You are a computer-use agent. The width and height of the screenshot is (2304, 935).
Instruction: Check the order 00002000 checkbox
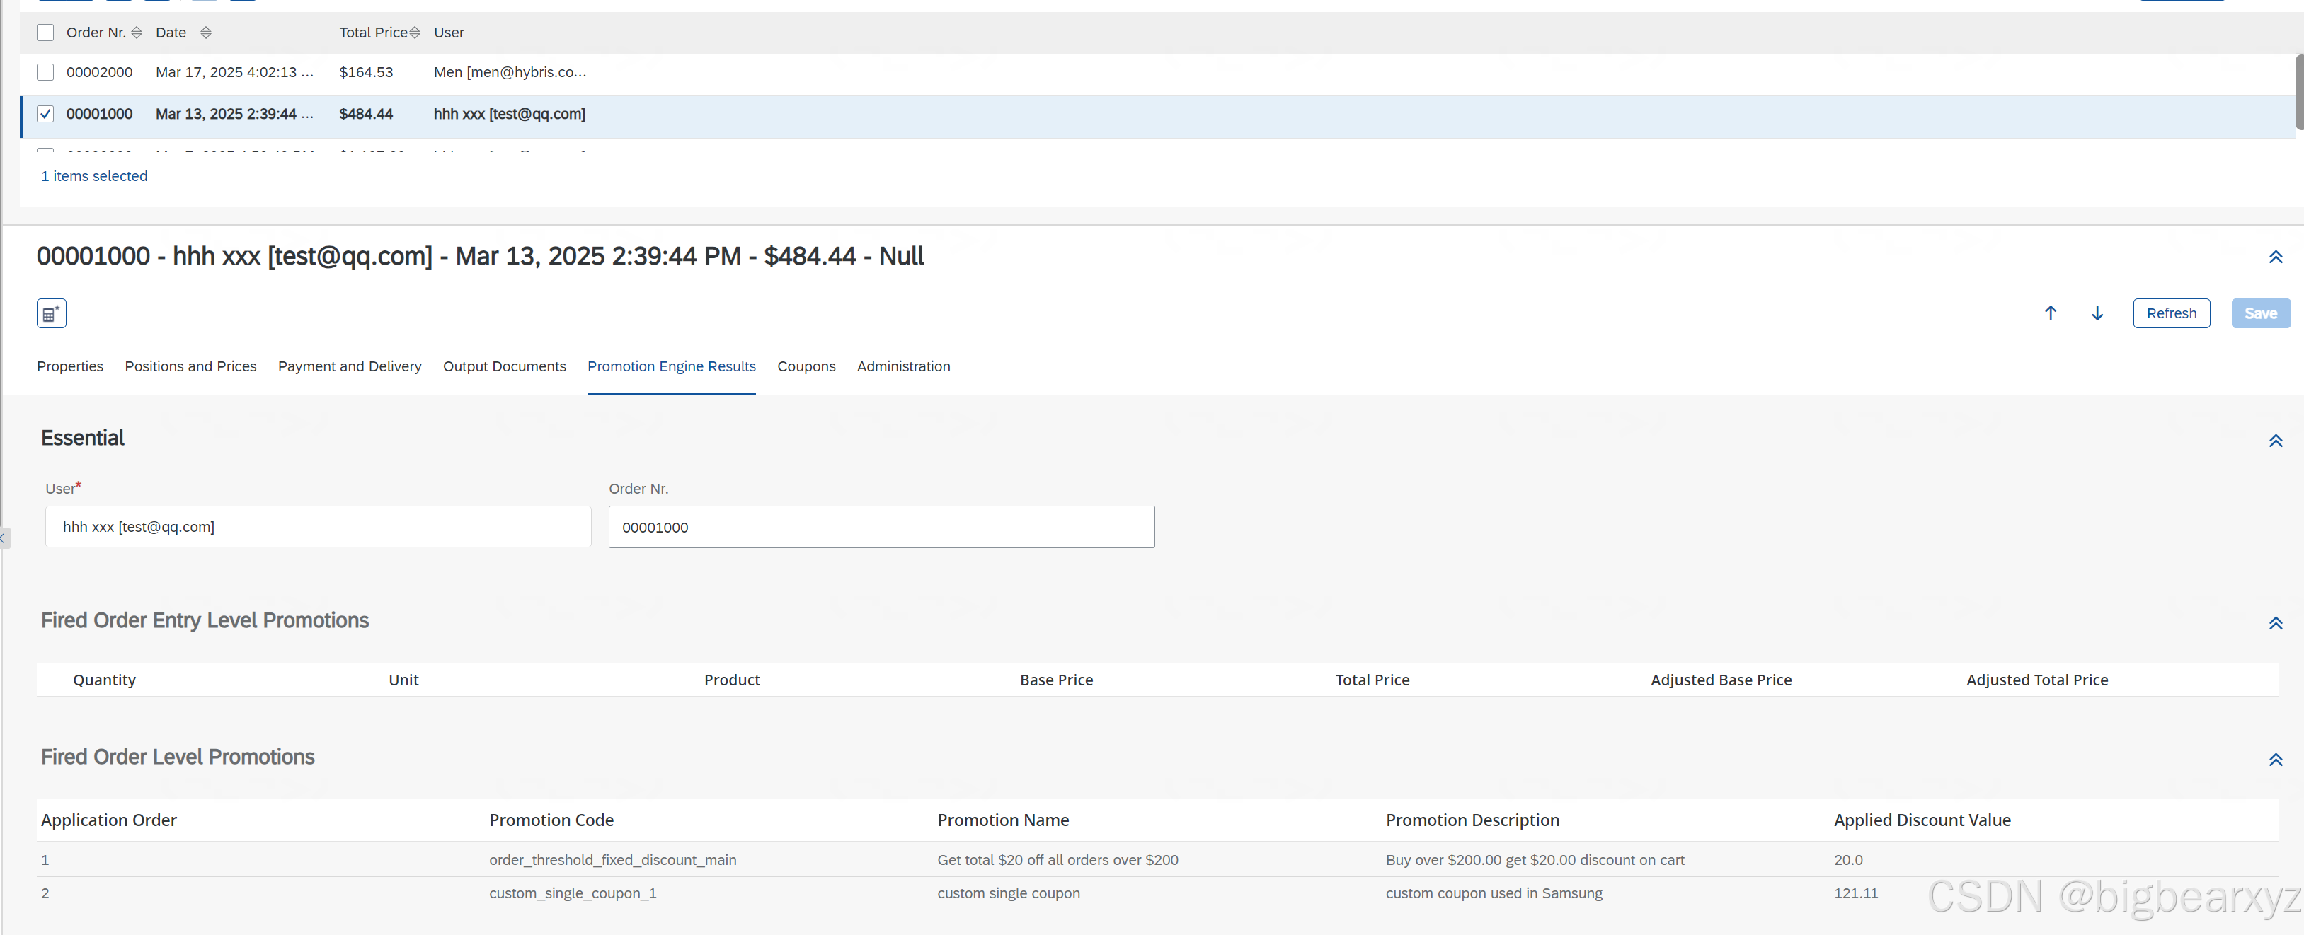point(45,72)
